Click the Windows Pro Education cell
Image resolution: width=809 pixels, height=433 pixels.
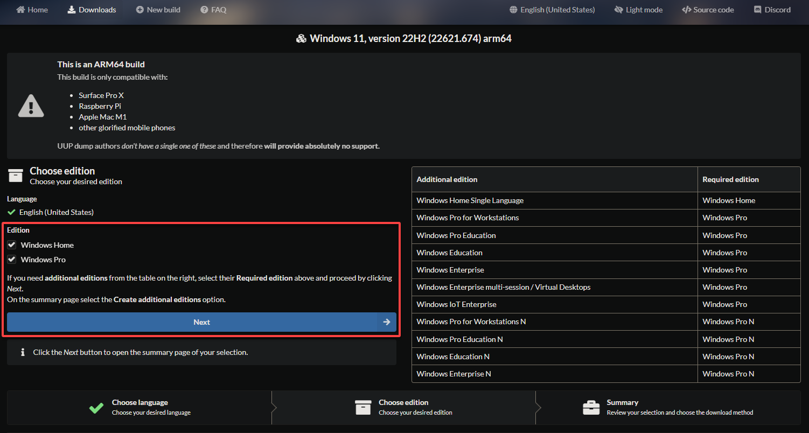click(555, 235)
